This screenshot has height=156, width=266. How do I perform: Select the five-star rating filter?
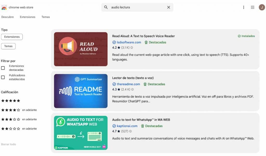[x=10, y=101]
